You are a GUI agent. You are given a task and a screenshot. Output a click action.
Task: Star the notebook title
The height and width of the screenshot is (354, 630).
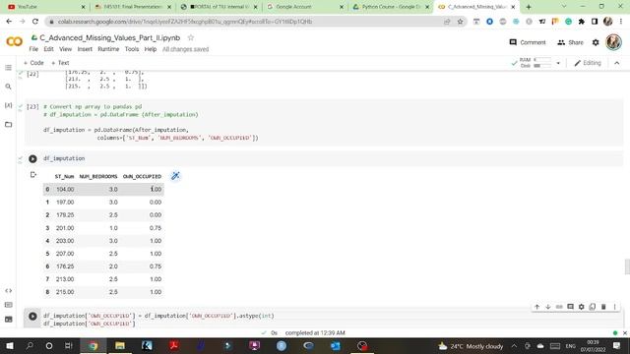tap(191, 37)
